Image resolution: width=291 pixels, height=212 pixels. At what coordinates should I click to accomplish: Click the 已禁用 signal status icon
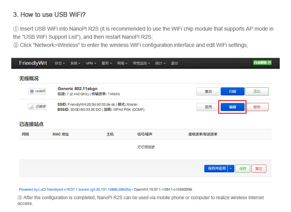tap(37, 107)
